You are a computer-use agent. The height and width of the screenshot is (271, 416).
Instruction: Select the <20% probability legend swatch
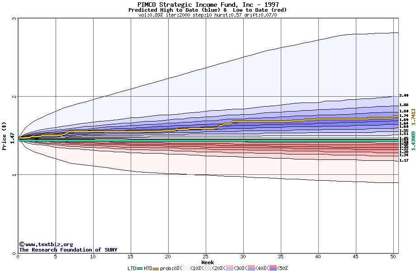208,268
